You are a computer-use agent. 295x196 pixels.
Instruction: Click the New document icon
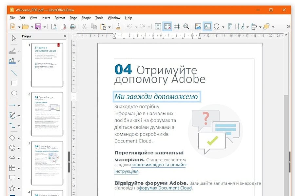click(13, 27)
